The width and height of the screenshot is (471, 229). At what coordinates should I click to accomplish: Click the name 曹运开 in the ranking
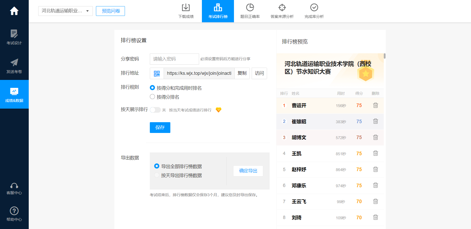pos(299,106)
